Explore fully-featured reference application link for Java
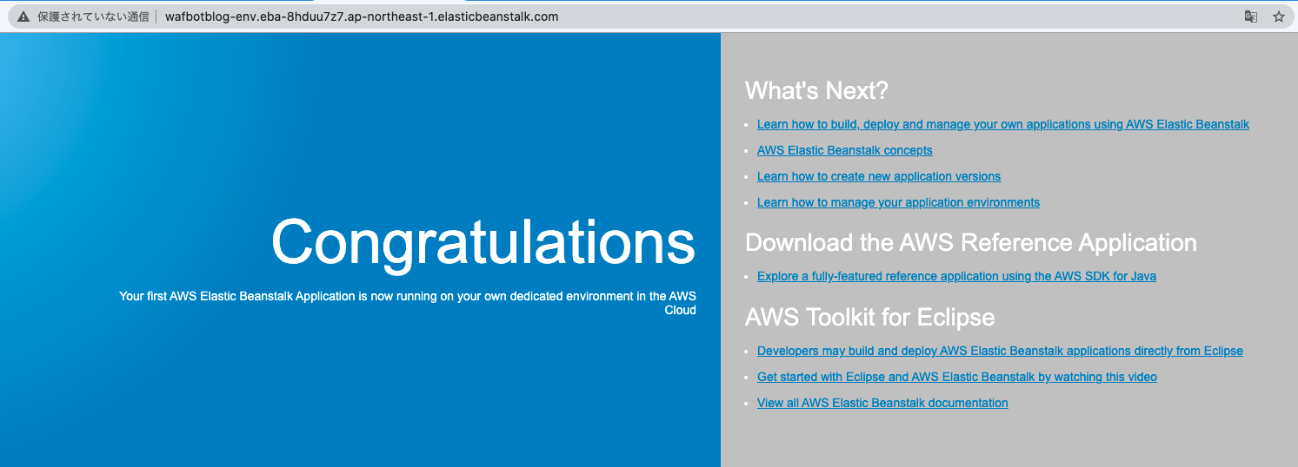Viewport: 1298px width, 467px height. pos(956,276)
